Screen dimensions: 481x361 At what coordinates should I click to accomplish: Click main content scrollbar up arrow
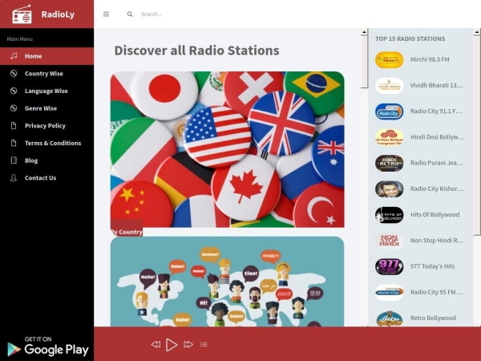[364, 32]
